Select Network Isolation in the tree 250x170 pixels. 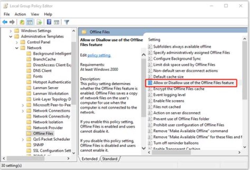pos(48,122)
